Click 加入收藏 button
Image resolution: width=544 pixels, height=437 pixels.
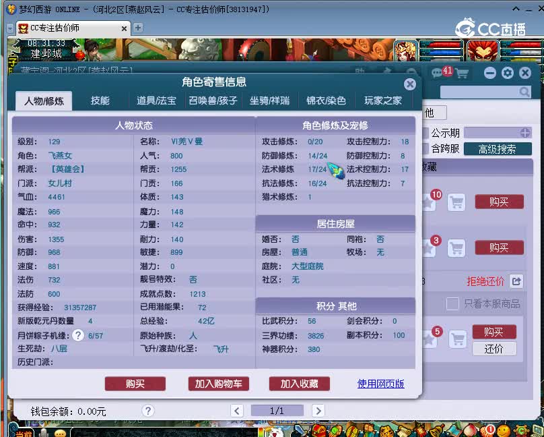(x=300, y=384)
